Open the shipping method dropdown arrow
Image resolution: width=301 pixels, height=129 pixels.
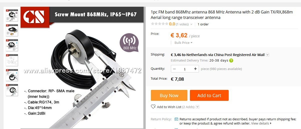(x=267, y=55)
